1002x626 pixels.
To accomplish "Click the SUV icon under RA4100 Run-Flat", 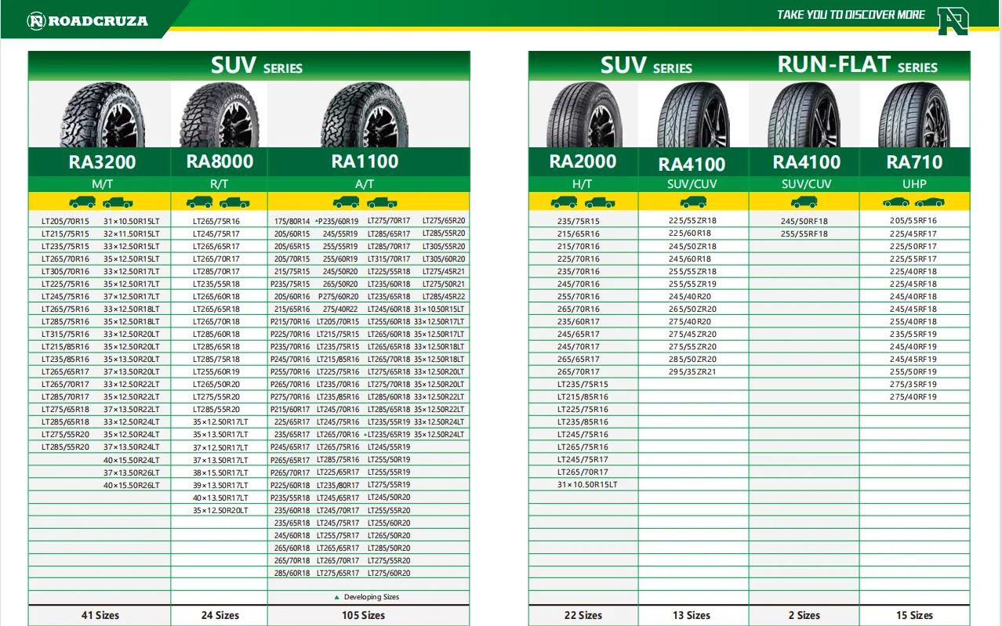I will pos(804,202).
